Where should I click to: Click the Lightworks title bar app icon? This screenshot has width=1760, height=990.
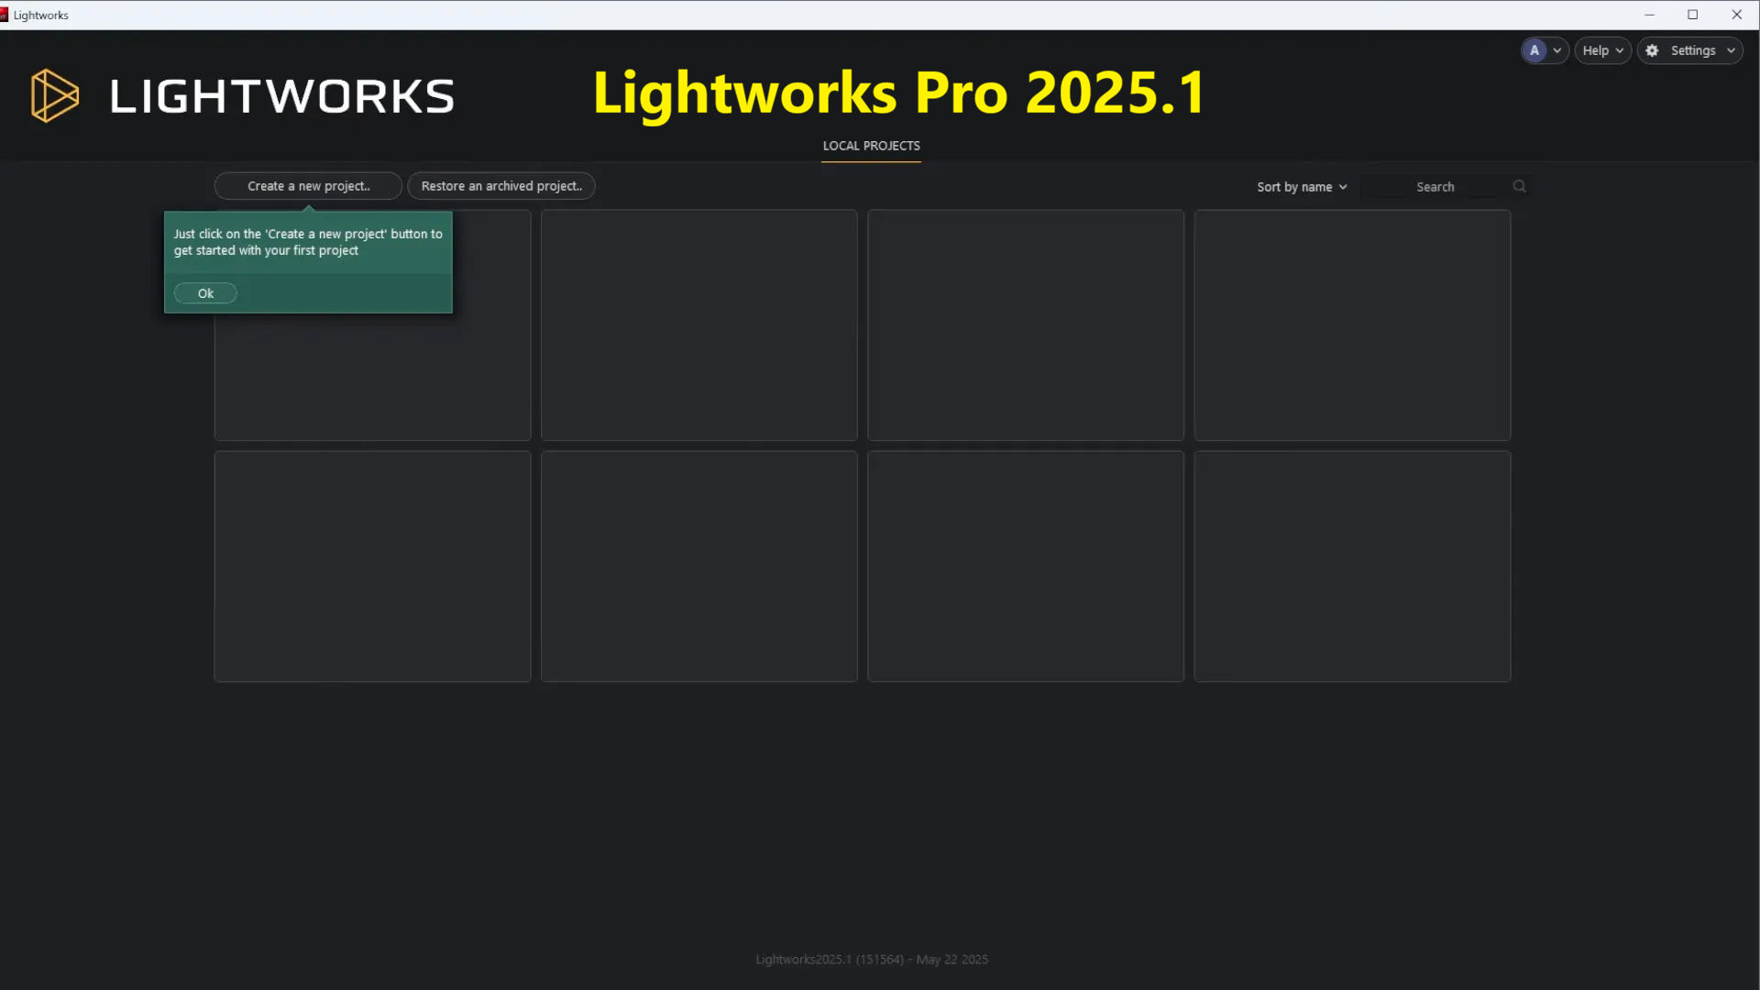click(x=5, y=15)
